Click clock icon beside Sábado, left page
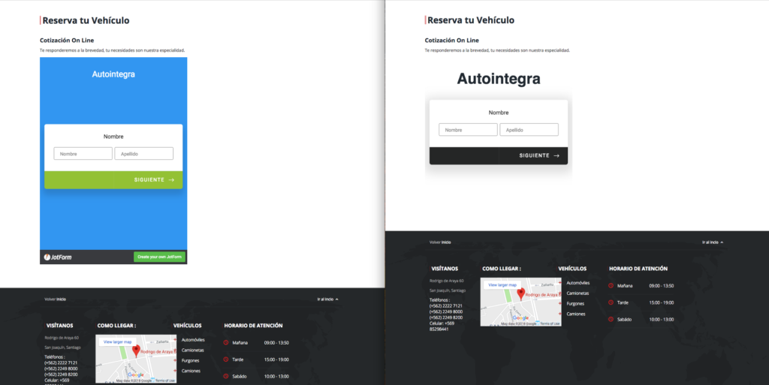Screen dimensions: 769x385 [225, 376]
